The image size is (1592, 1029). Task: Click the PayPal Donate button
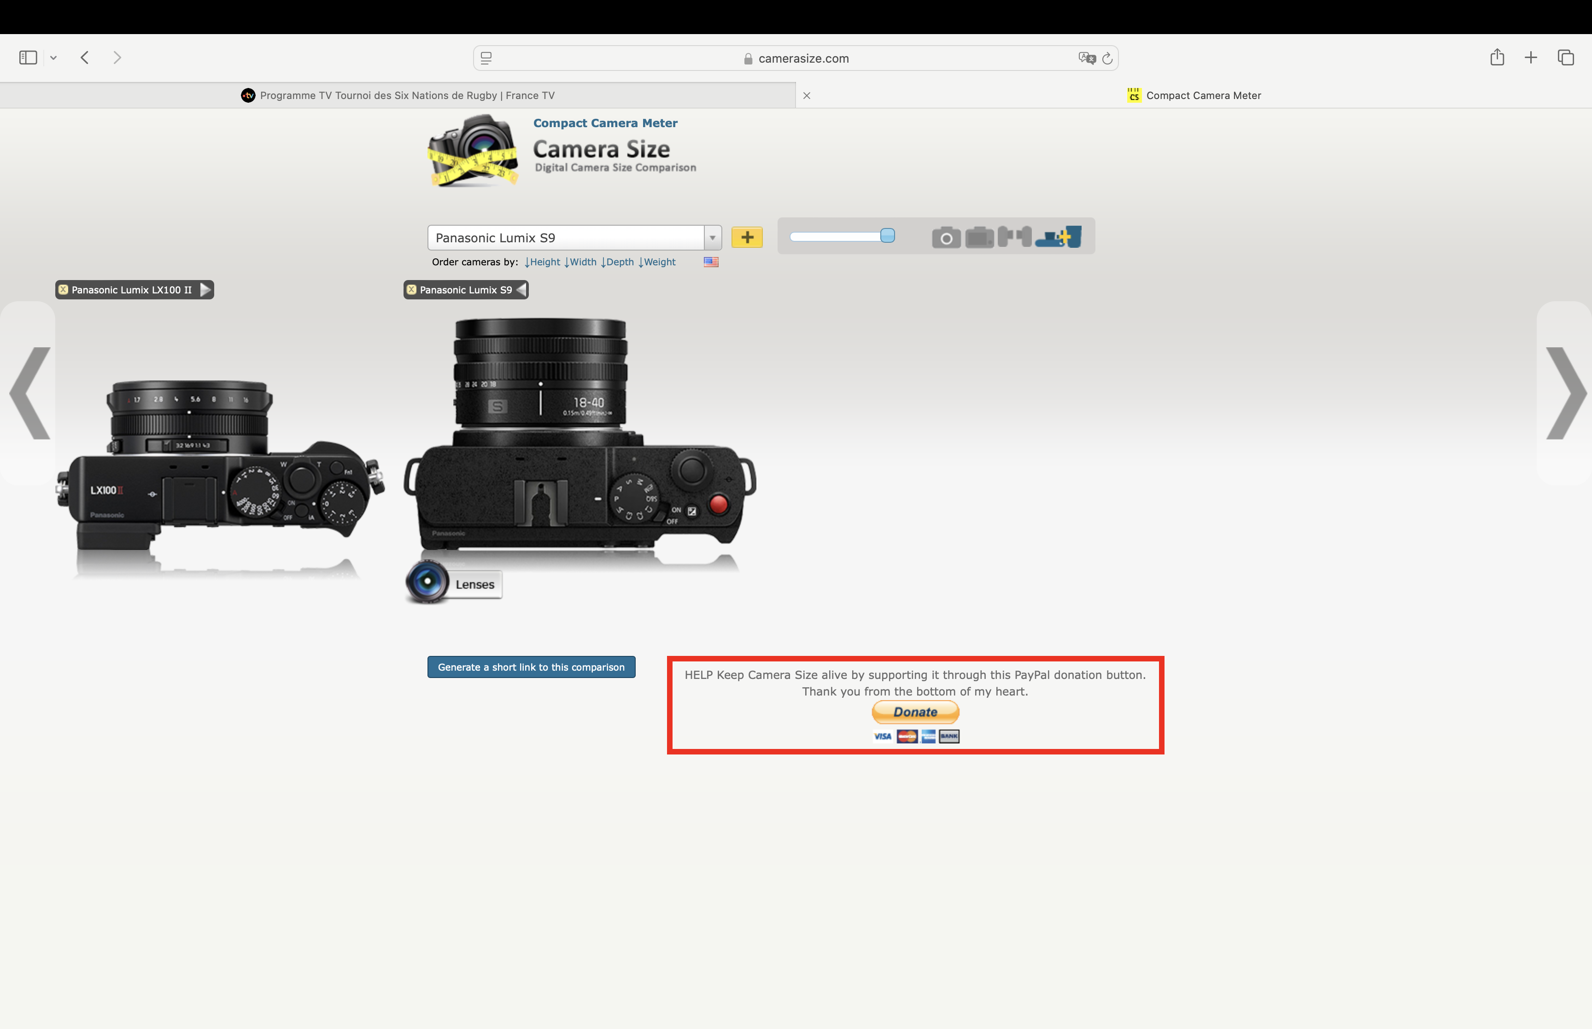point(915,712)
